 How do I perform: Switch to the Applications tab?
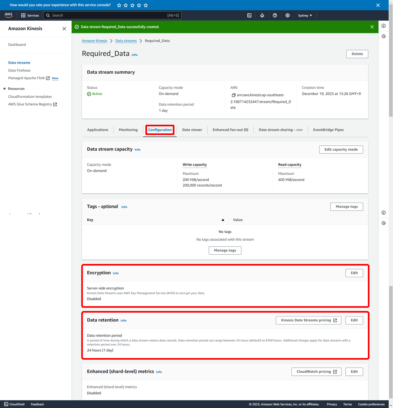98,130
